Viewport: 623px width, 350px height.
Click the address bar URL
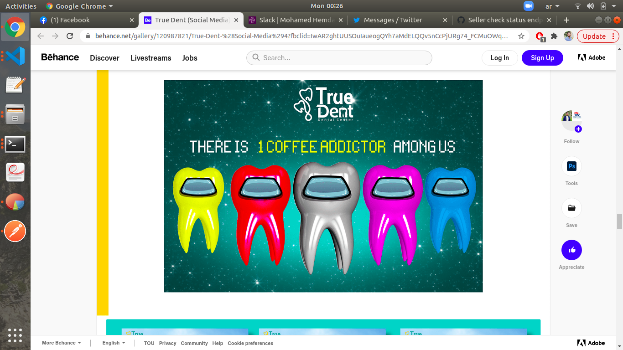tap(301, 36)
